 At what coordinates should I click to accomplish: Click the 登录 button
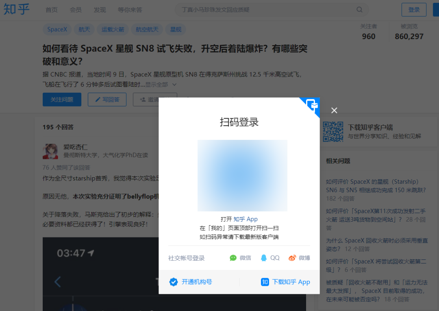tap(414, 10)
